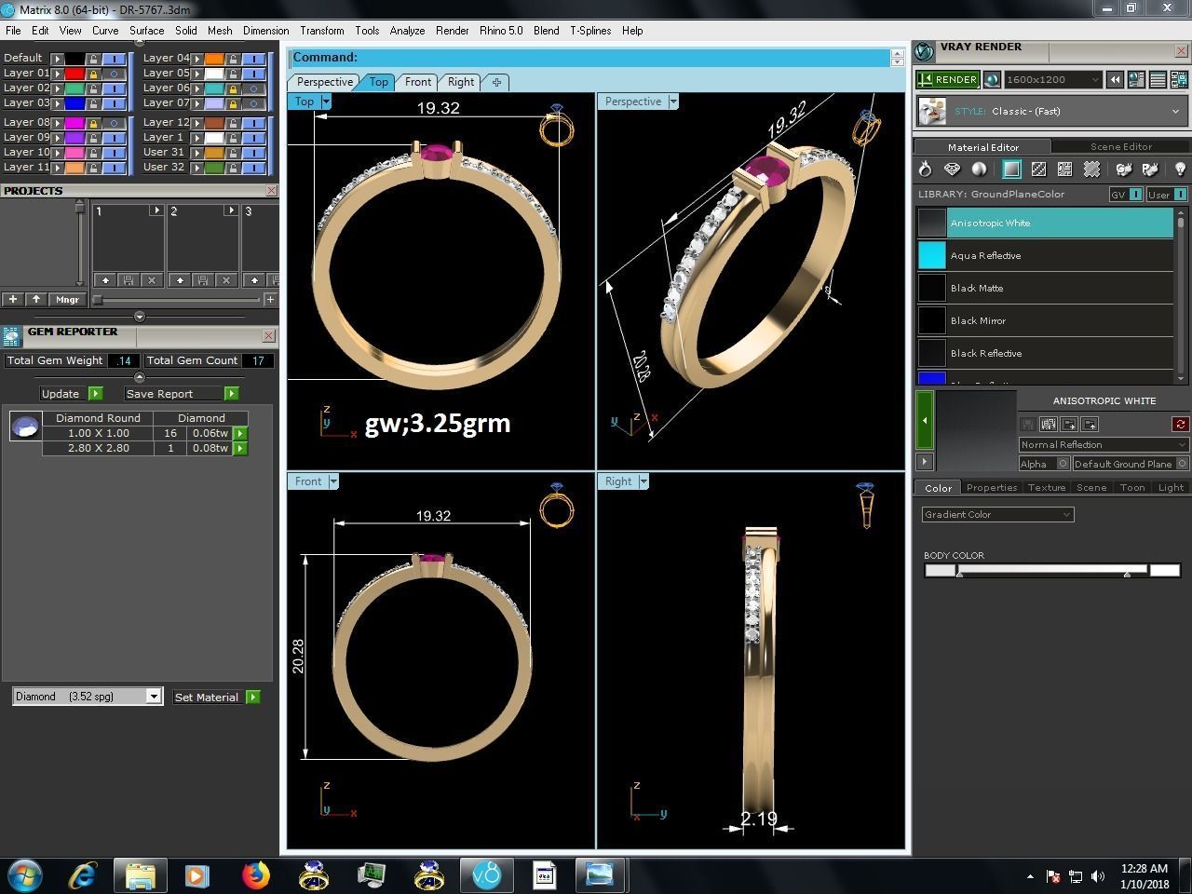Open the Dimension menu
The width and height of the screenshot is (1192, 894).
coord(265,31)
